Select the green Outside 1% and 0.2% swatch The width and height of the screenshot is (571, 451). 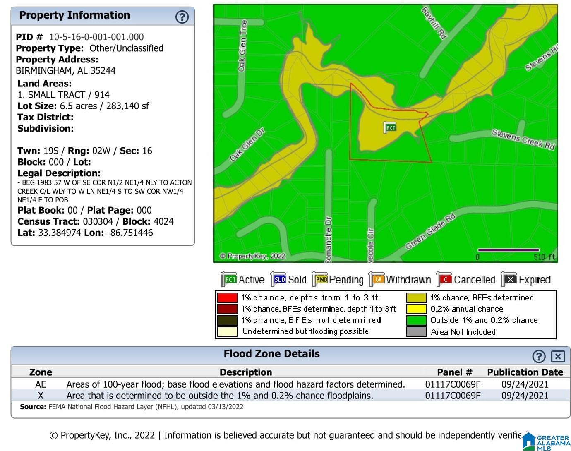(x=416, y=320)
